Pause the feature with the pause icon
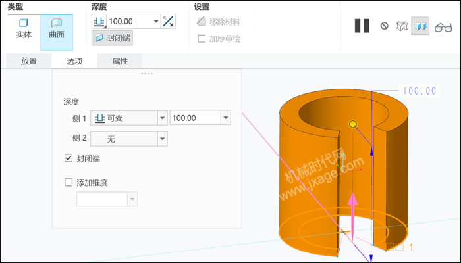The height and width of the screenshot is (263, 461). pos(362,26)
